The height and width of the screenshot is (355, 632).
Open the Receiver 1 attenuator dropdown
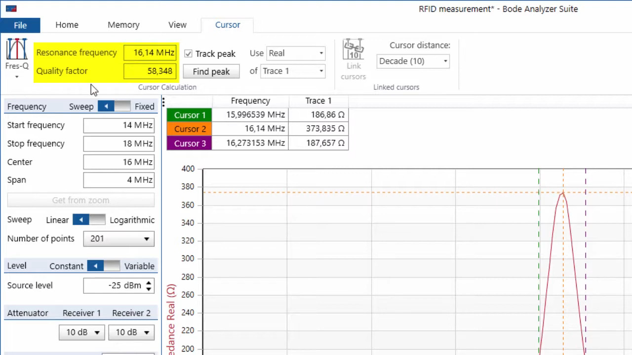click(82, 332)
